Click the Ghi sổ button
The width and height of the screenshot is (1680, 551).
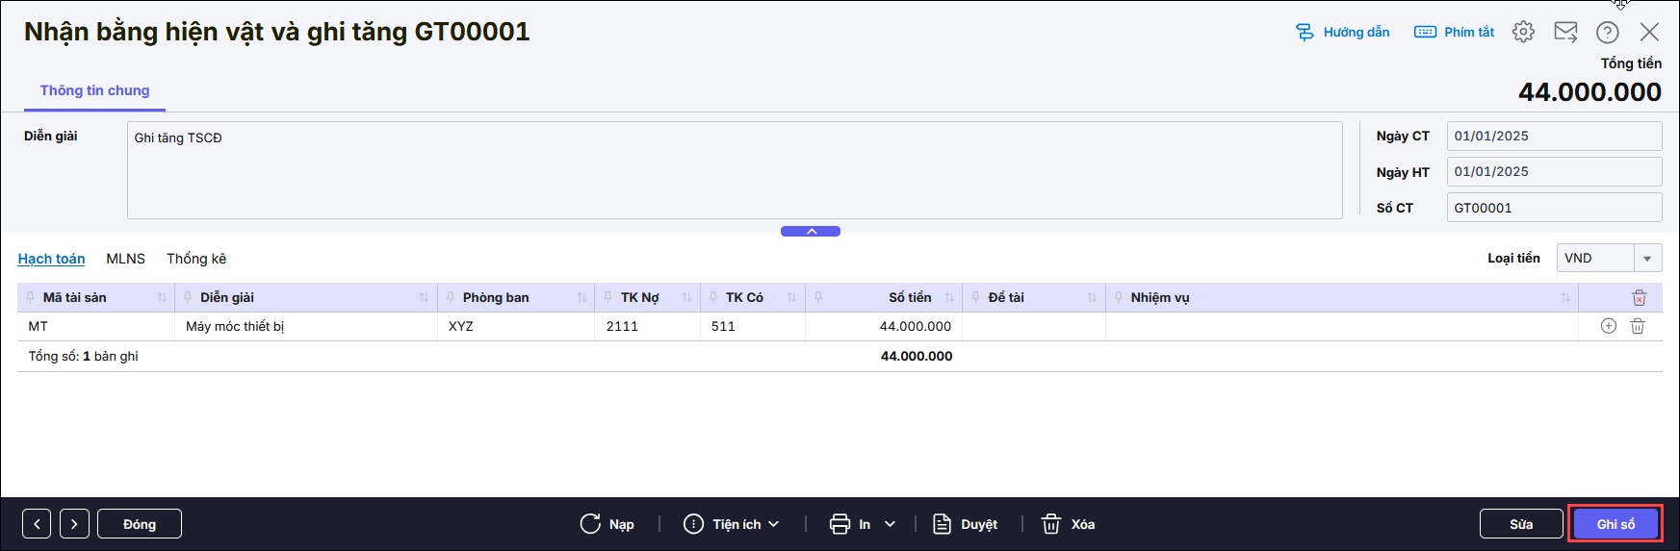pos(1615,524)
